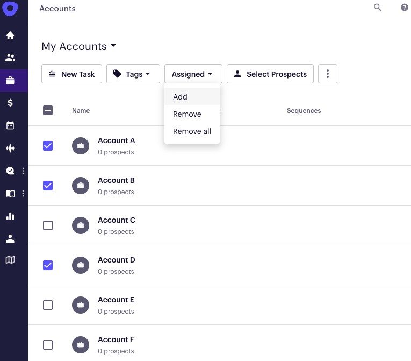Open the calendar icon in sidebar
Screen dimensions: 411x361
pyautogui.click(x=10, y=125)
